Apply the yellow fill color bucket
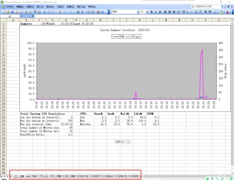 point(221,12)
